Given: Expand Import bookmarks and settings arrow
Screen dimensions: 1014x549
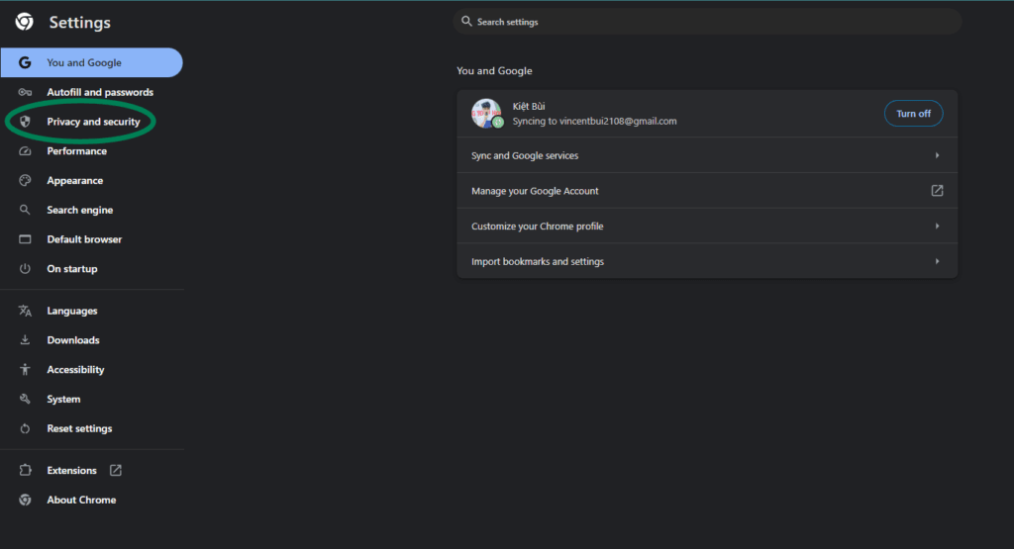Looking at the screenshot, I should click(x=937, y=261).
